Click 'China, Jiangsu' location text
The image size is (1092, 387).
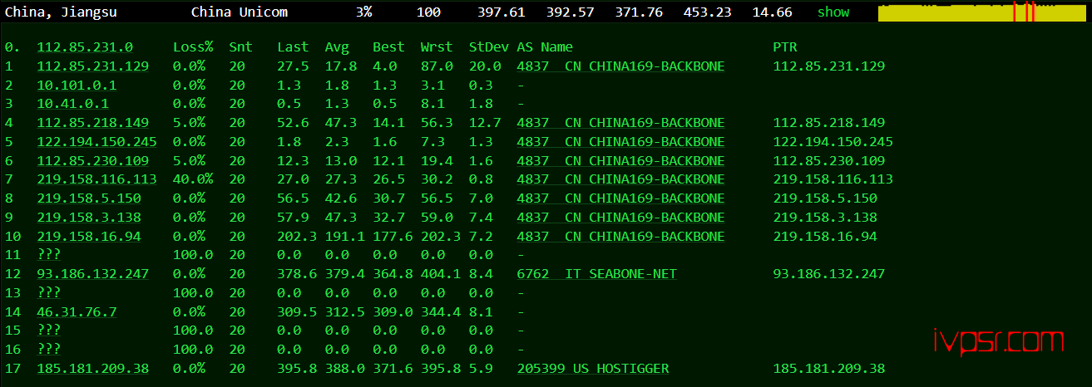click(x=61, y=12)
